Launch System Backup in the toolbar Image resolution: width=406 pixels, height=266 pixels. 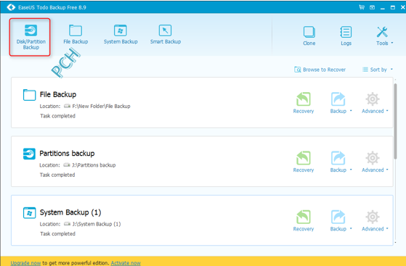coord(121,34)
